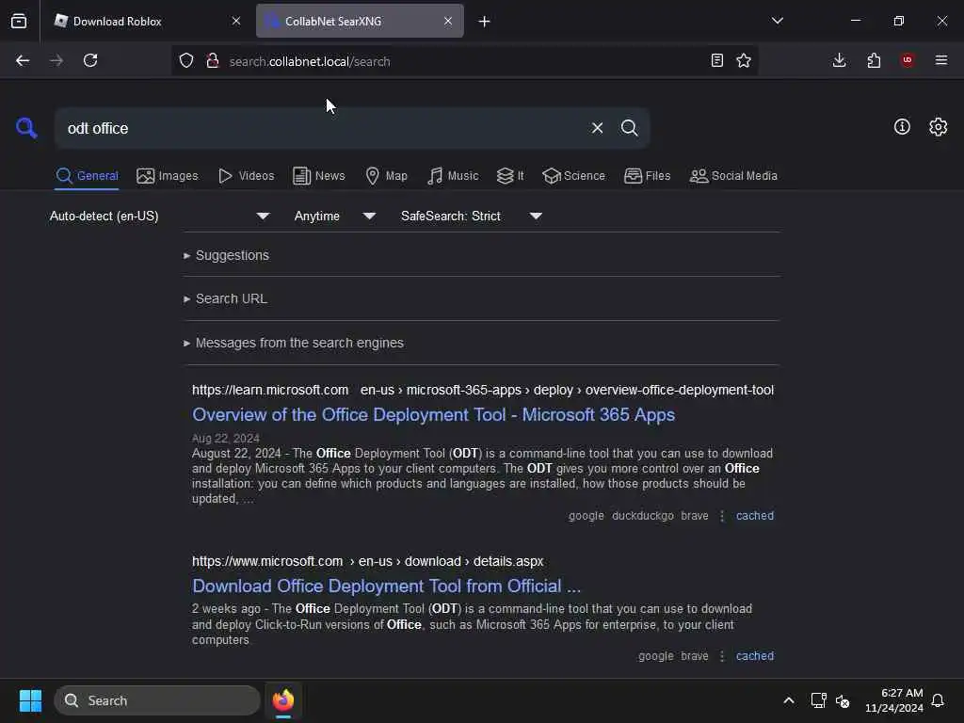Switch to the Images category
Screen dimensions: 964x723
(x=168, y=176)
